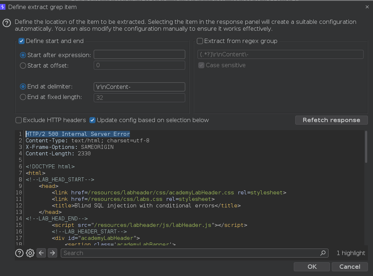Select End at delimiter radio button
The width and height of the screenshot is (373, 276).
pyautogui.click(x=23, y=86)
